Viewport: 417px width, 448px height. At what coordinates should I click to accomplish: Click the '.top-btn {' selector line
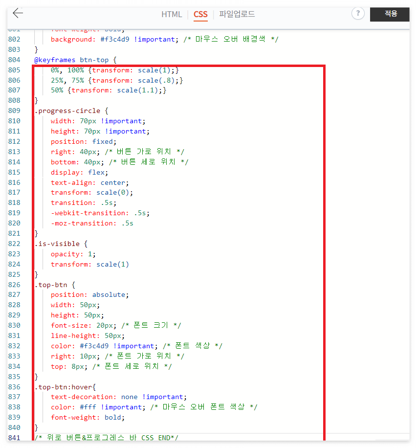point(55,285)
